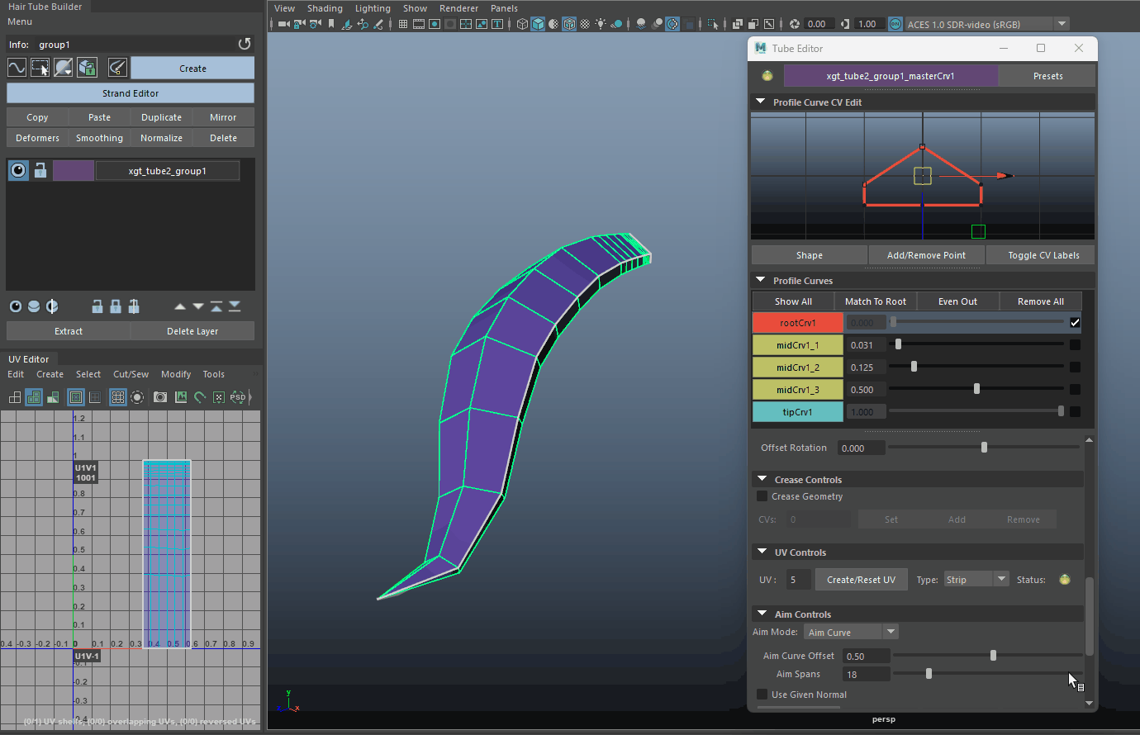The height and width of the screenshot is (735, 1140).
Task: Open the Lighting menu in viewport
Action: (x=373, y=8)
